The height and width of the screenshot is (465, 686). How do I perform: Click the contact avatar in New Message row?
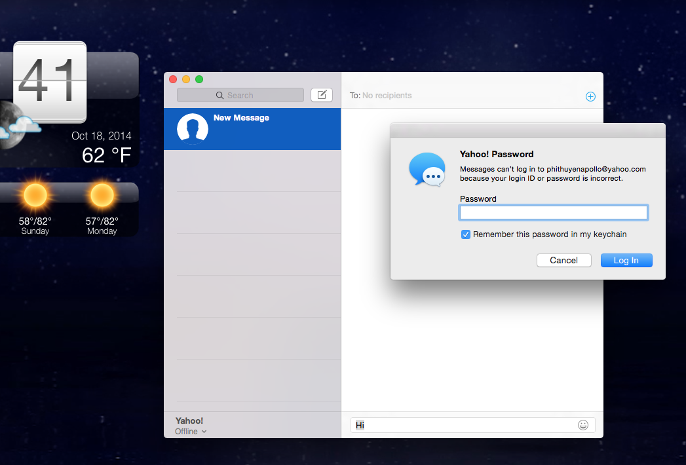click(x=193, y=129)
